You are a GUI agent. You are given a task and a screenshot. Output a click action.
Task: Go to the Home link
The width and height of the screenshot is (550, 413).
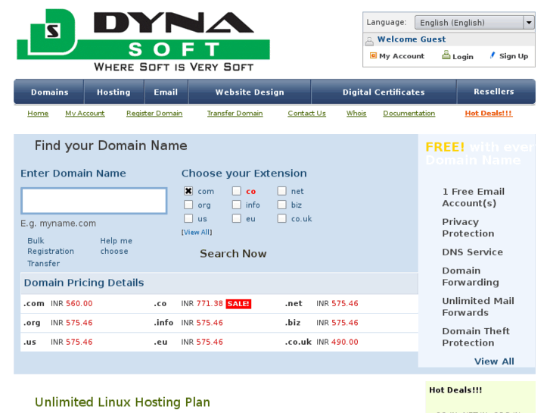tap(38, 113)
